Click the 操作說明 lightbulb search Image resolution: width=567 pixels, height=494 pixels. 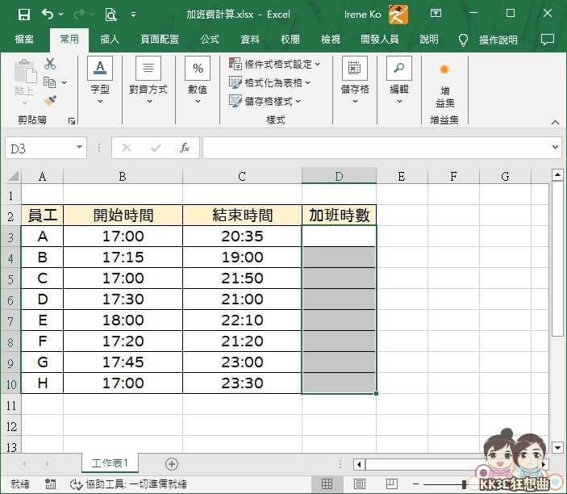click(x=488, y=40)
